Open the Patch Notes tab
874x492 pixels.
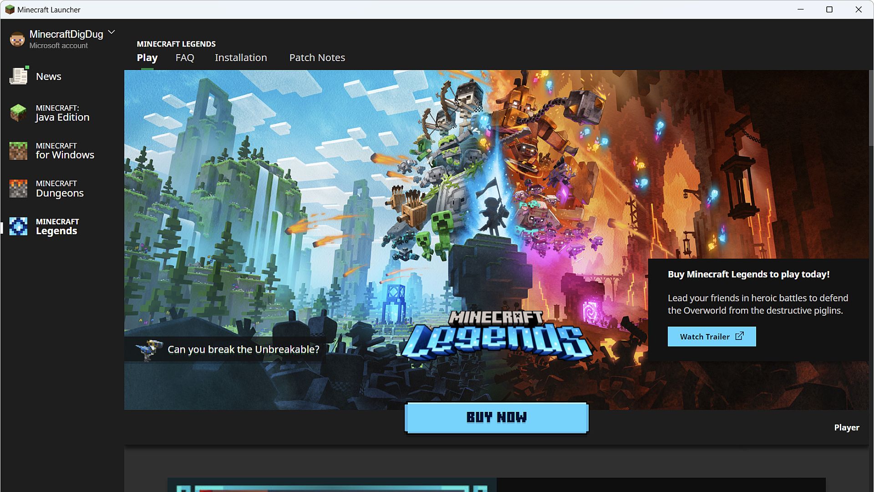coord(317,58)
